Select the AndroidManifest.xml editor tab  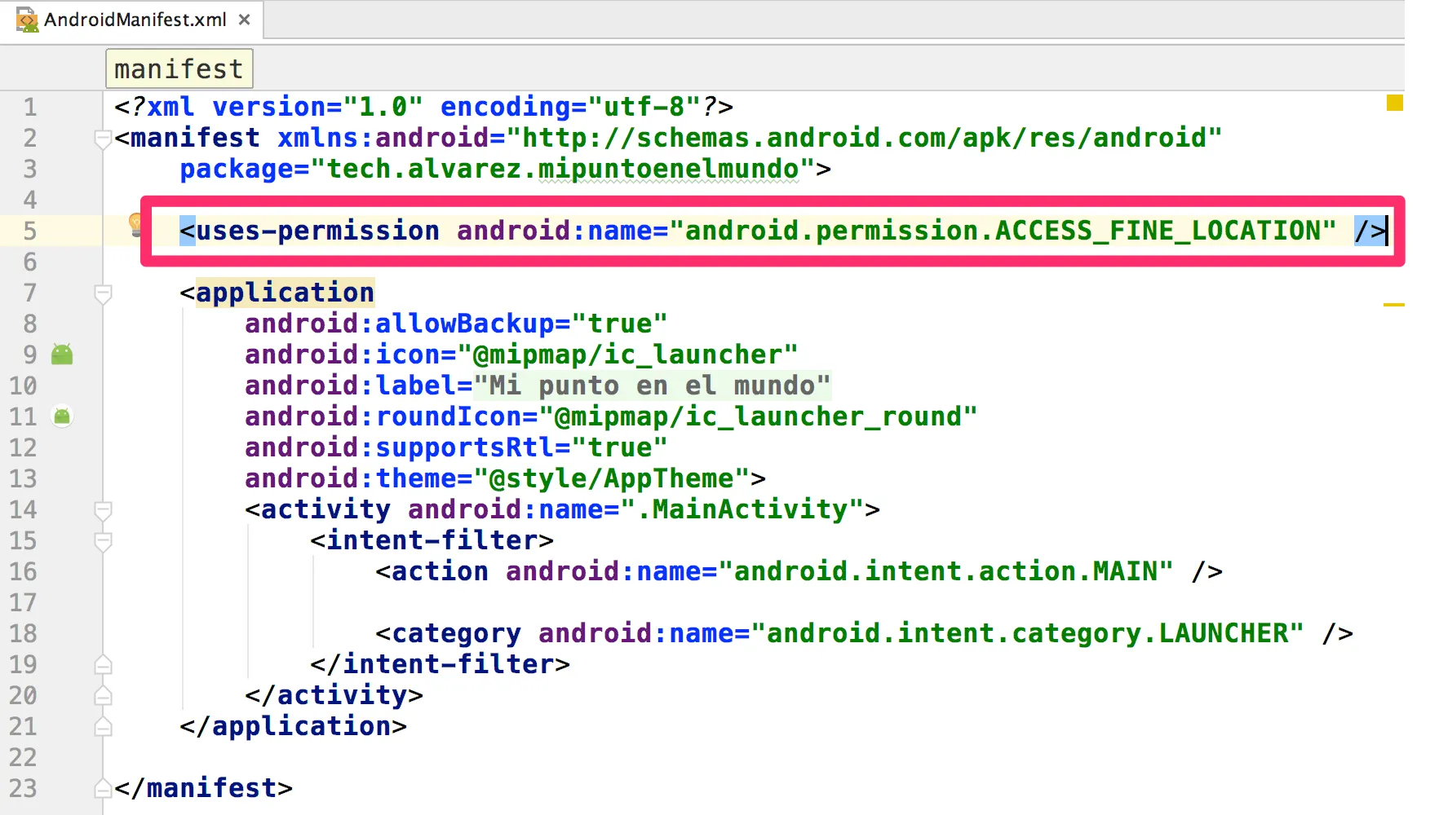point(133,20)
